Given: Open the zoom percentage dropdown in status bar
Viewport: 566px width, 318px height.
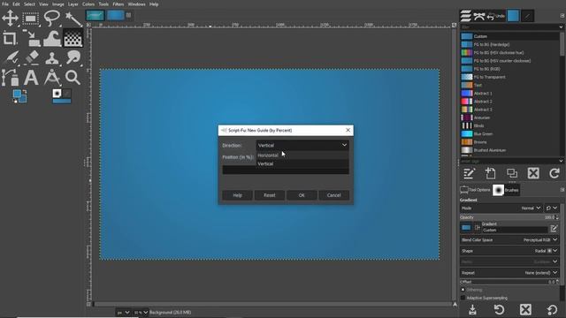Looking at the screenshot, I should pyautogui.click(x=141, y=312).
